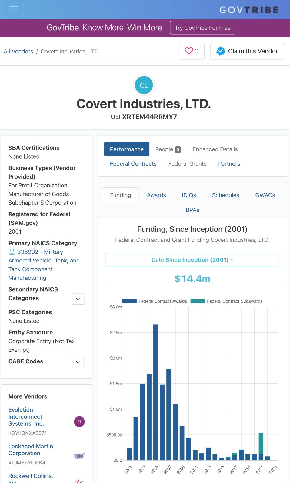Open Lockheed Martin Corporation vendor link
This screenshot has height=483, width=290.
31,450
